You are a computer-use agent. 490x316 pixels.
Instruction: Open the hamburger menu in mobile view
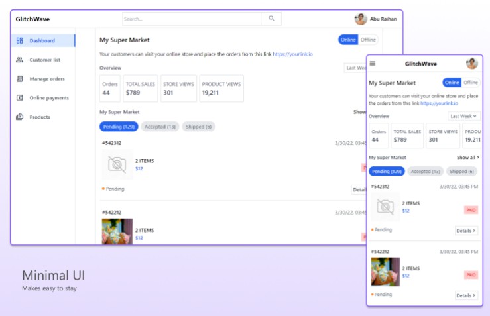[x=373, y=64]
